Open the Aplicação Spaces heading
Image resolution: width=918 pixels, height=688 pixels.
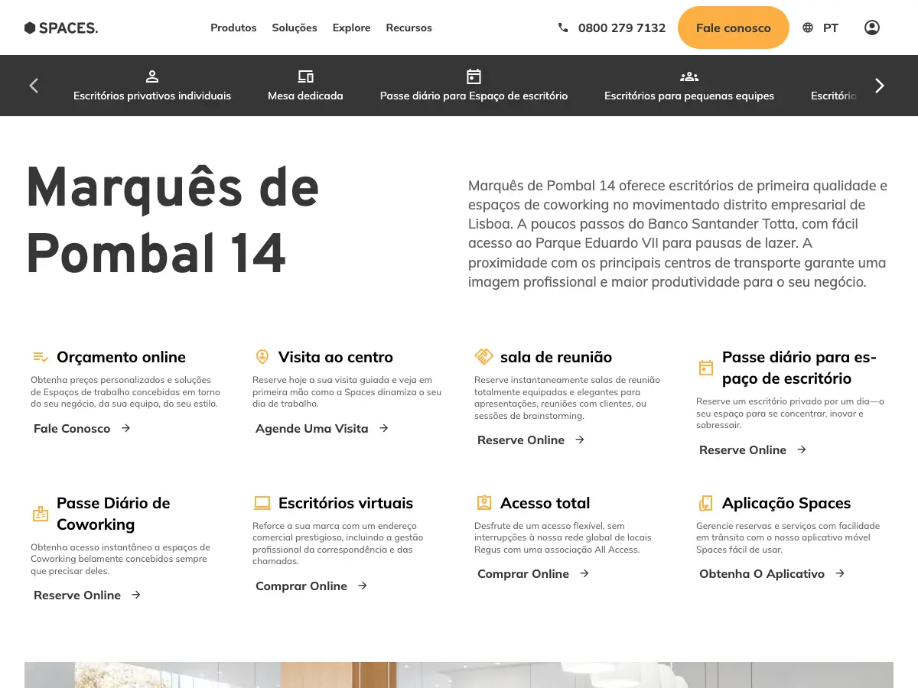click(786, 503)
